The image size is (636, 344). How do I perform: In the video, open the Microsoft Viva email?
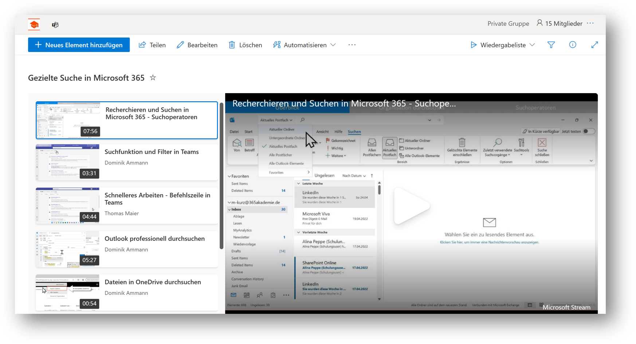coord(335,219)
